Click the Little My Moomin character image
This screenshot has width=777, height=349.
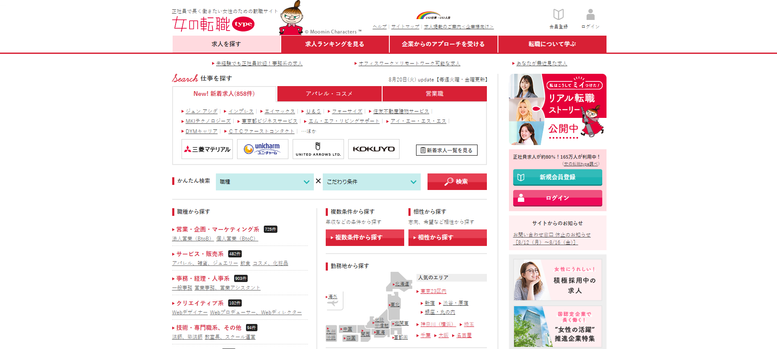click(291, 18)
